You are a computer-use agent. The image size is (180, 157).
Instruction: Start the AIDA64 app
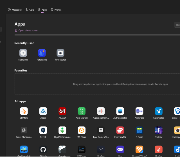(62, 111)
